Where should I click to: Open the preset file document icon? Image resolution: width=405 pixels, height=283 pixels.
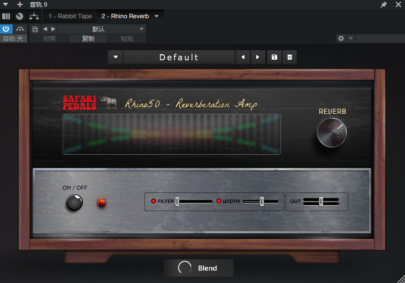point(35,29)
